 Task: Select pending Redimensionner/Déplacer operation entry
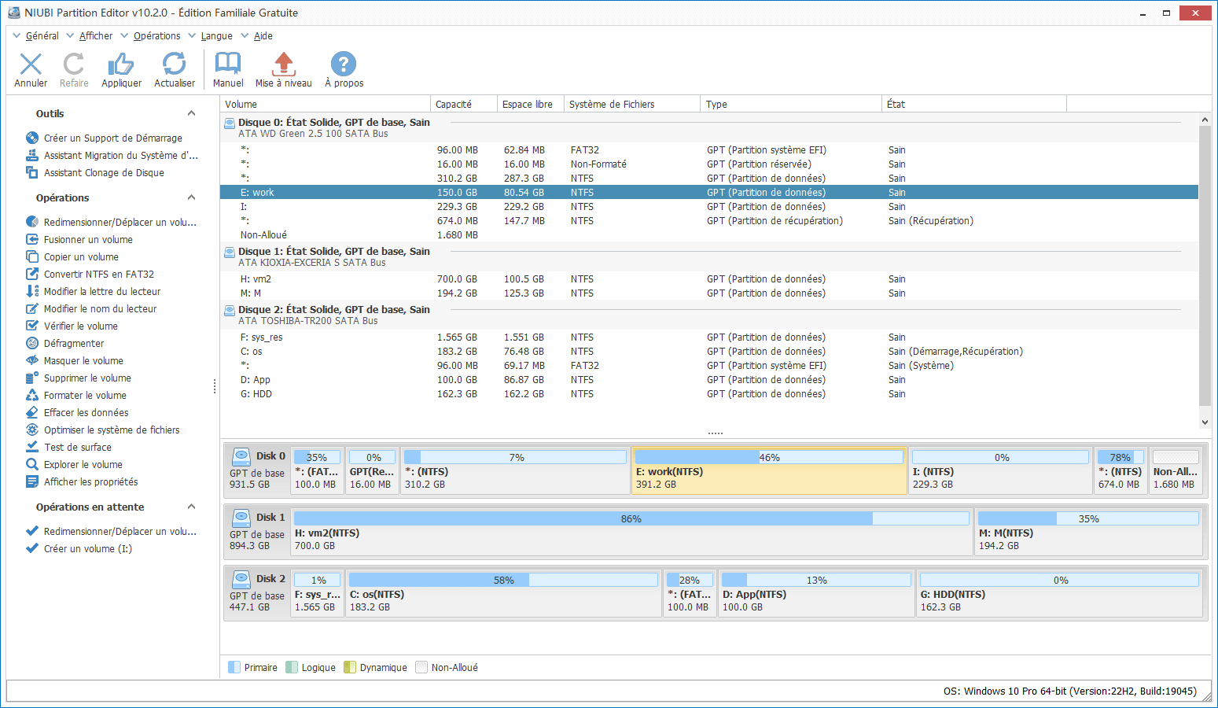coord(120,532)
